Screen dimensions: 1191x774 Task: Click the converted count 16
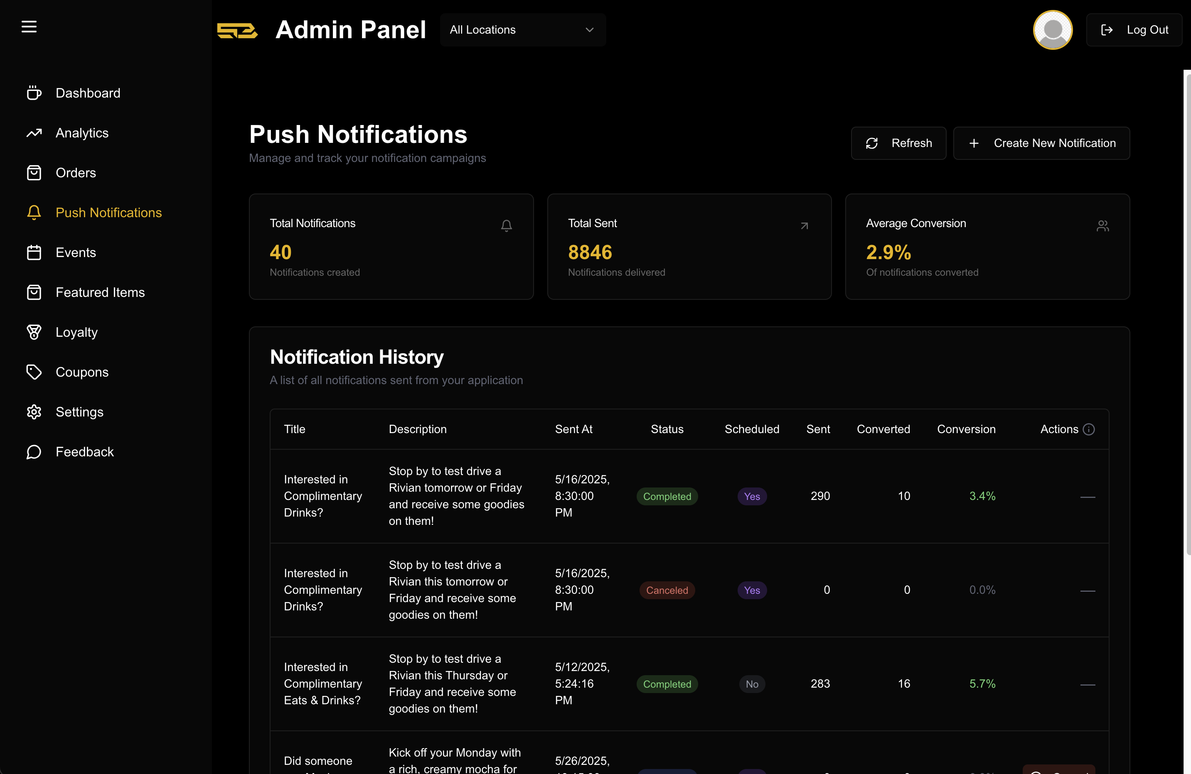tap(904, 683)
